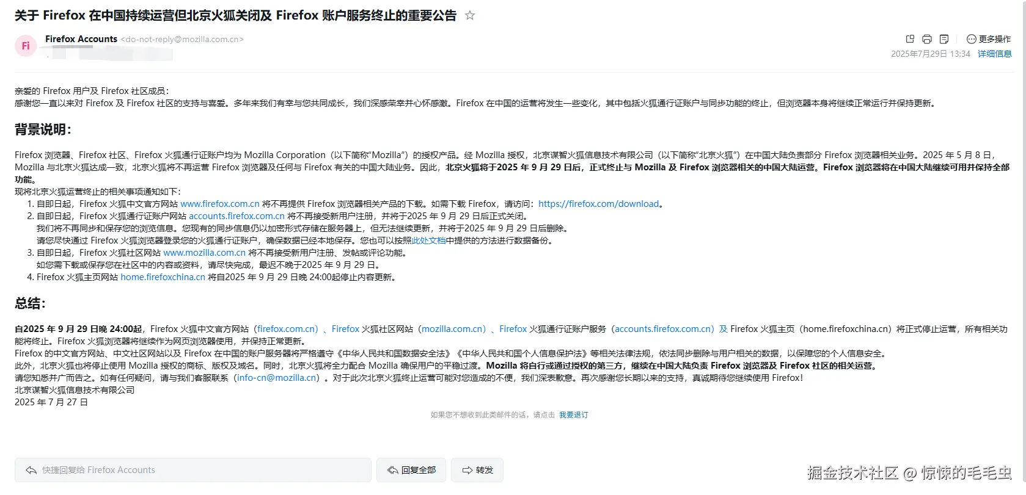Viewport: 1026px width, 495px height.
Task: Click accounts.firefox.com.cn link in the 总结 paragraph
Action: pyautogui.click(x=664, y=329)
